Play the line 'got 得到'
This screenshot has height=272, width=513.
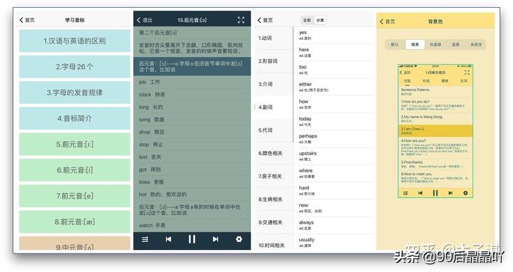tap(192, 169)
